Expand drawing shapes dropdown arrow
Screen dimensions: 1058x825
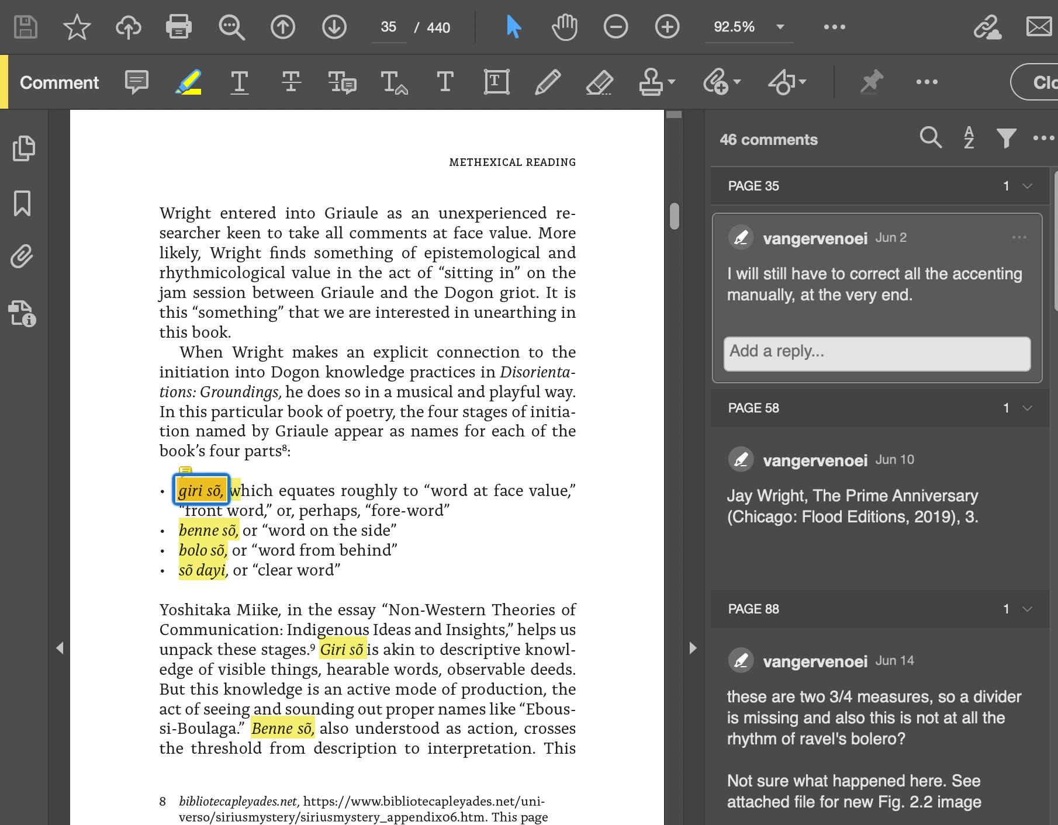click(x=803, y=82)
